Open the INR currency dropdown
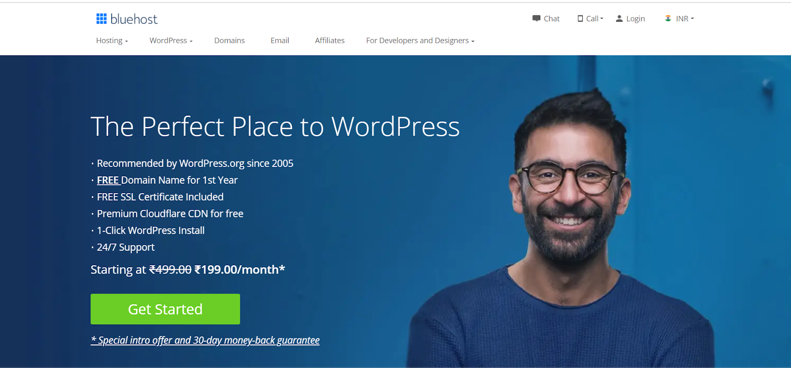 pyautogui.click(x=685, y=19)
